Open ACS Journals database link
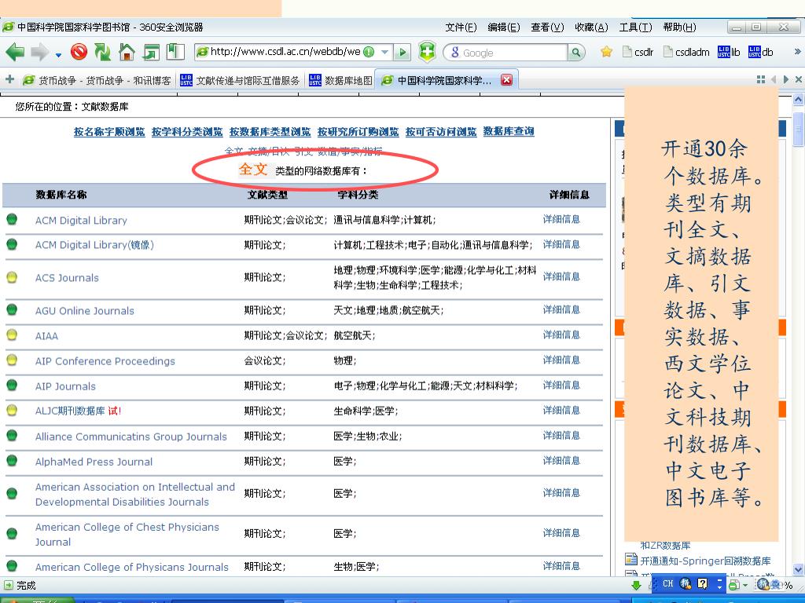This screenshot has height=603, width=805. (x=67, y=278)
